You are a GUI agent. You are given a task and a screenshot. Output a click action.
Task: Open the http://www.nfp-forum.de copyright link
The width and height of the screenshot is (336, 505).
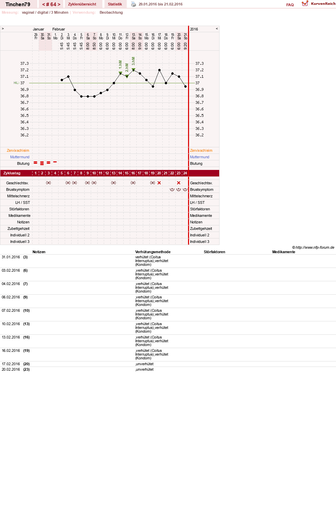(x=315, y=247)
